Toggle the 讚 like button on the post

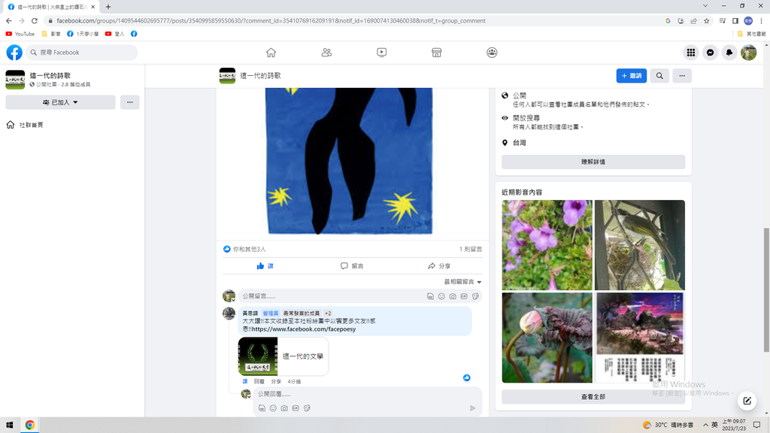click(265, 266)
